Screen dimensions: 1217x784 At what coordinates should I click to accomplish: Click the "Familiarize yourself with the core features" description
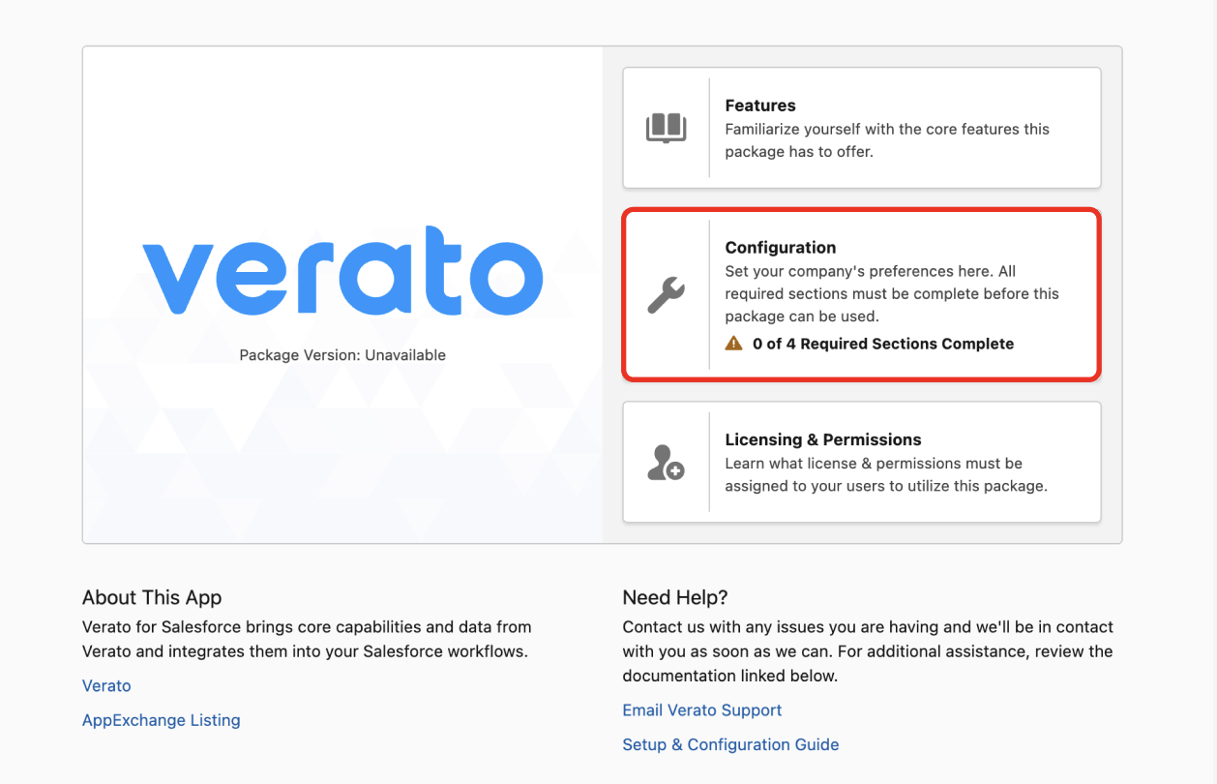click(887, 140)
